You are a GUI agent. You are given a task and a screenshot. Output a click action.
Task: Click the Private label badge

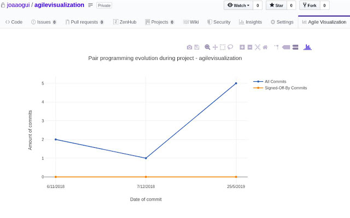point(104,5)
